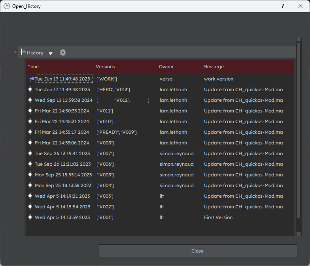Image resolution: width=310 pixels, height=266 pixels.
Task: Close the Open_History dialog window
Action: point(301,6)
